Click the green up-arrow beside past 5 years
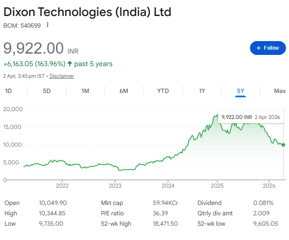Viewport: 289px width, 240px height. click(x=70, y=64)
